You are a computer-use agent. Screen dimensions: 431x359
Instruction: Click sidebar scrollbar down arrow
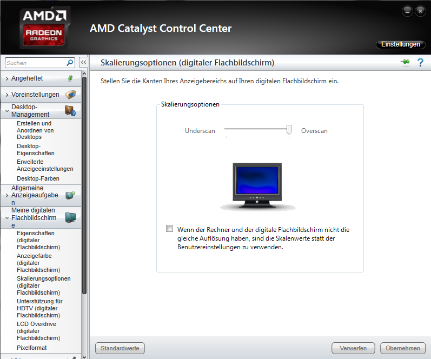(x=84, y=357)
